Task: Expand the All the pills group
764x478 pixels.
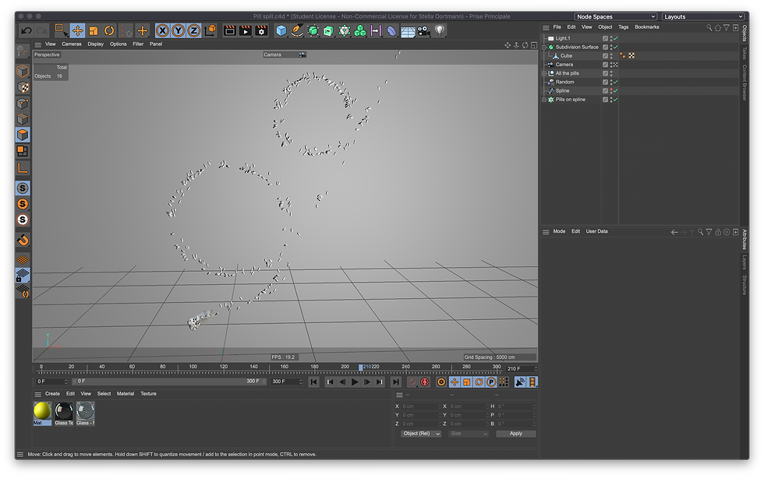Action: tap(545, 73)
